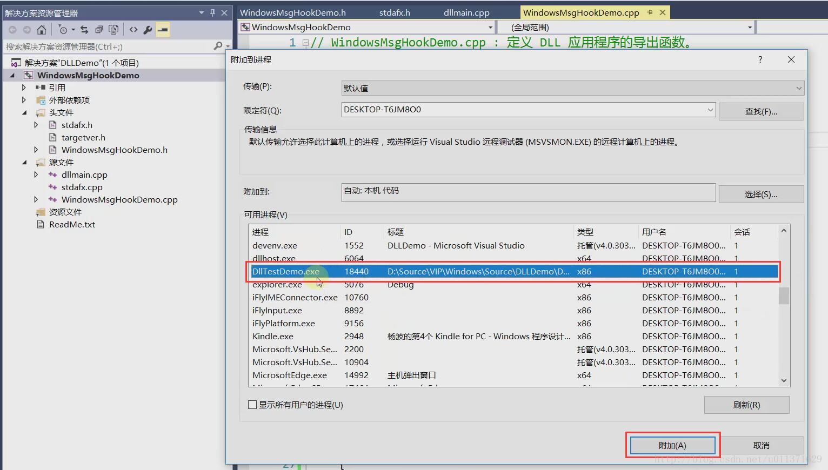Click Show All Files icon
Viewport: 828px width, 470px height.
coord(113,30)
